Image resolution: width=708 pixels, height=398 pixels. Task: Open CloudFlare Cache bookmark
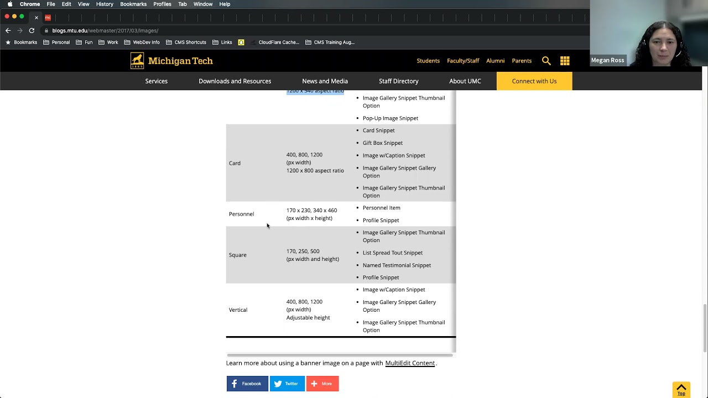(274, 42)
